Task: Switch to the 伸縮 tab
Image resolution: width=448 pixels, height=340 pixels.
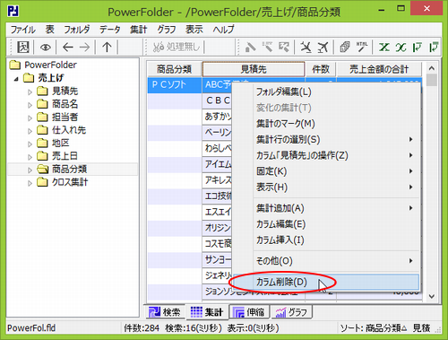Action: point(250,312)
